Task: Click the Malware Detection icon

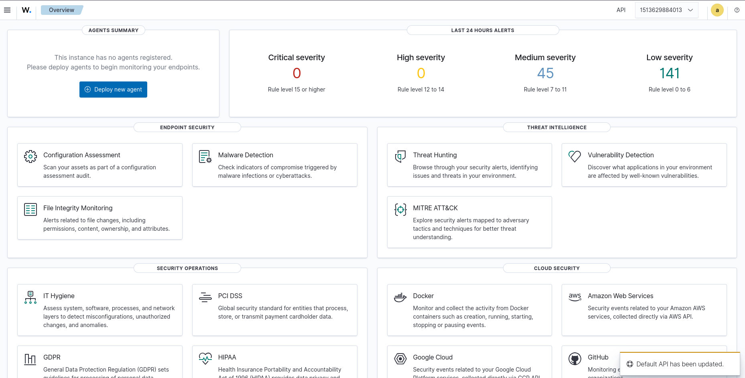Action: point(205,156)
